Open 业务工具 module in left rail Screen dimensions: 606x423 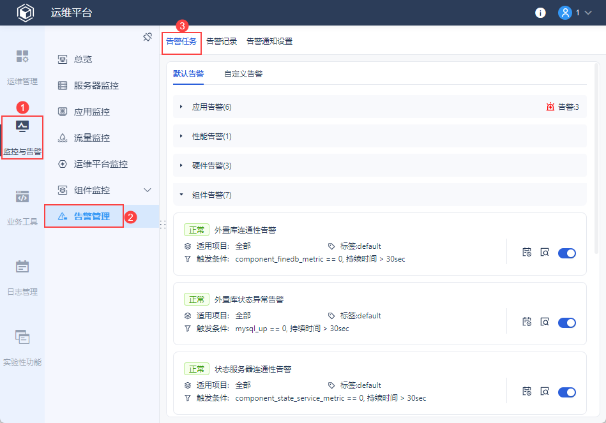[x=22, y=208]
